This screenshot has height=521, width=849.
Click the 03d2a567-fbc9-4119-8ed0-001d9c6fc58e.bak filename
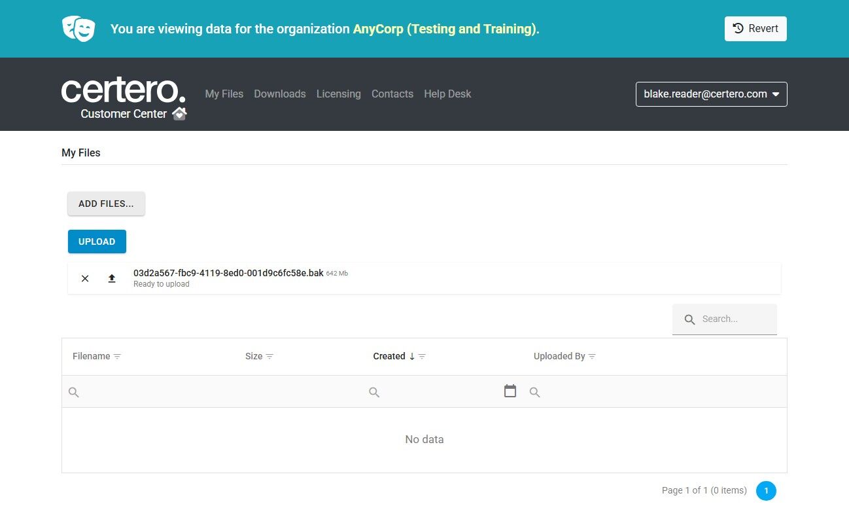pos(228,273)
